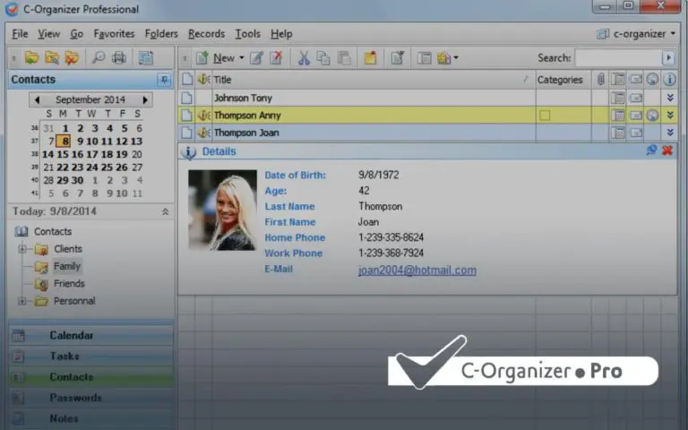Expand the Clients folder
The image size is (688, 430).
tap(21, 249)
